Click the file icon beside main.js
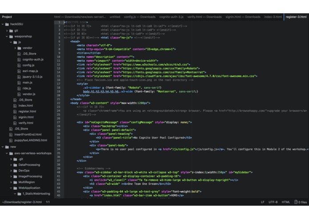The image size is (309, 219). point(19,83)
